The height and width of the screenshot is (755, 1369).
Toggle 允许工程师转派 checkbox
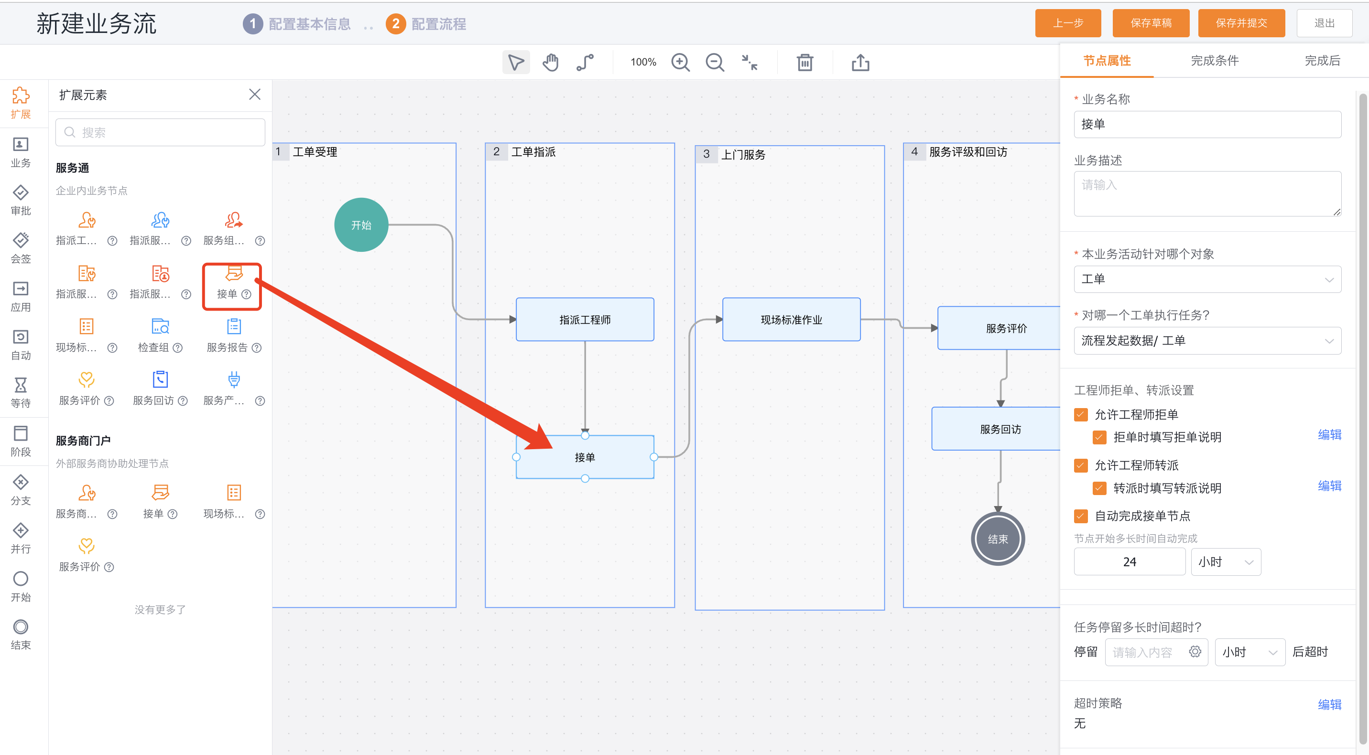coord(1081,465)
